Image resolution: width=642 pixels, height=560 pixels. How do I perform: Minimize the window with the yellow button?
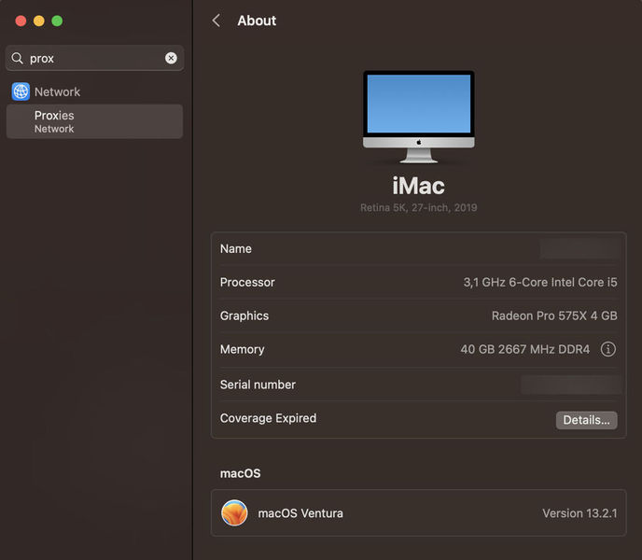pyautogui.click(x=39, y=21)
